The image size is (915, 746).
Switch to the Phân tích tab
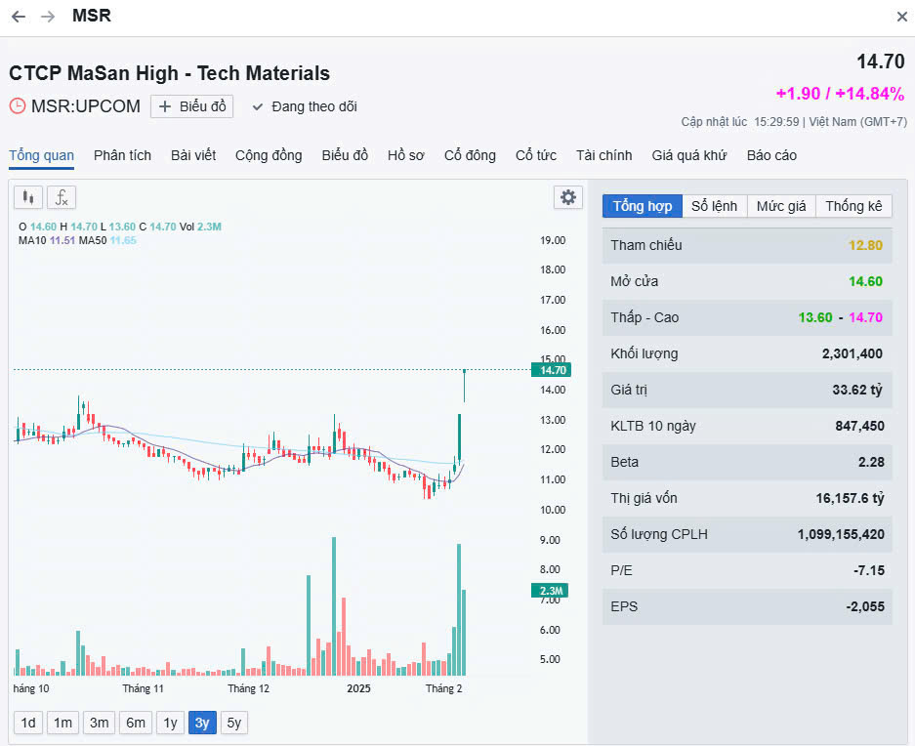[x=122, y=155]
